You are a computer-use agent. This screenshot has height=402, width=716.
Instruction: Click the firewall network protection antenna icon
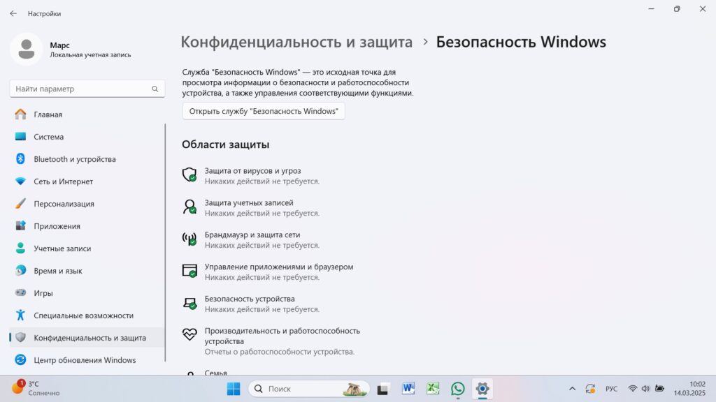click(189, 239)
